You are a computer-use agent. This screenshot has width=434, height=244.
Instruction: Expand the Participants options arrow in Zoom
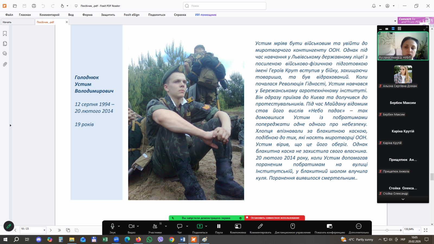(x=166, y=226)
